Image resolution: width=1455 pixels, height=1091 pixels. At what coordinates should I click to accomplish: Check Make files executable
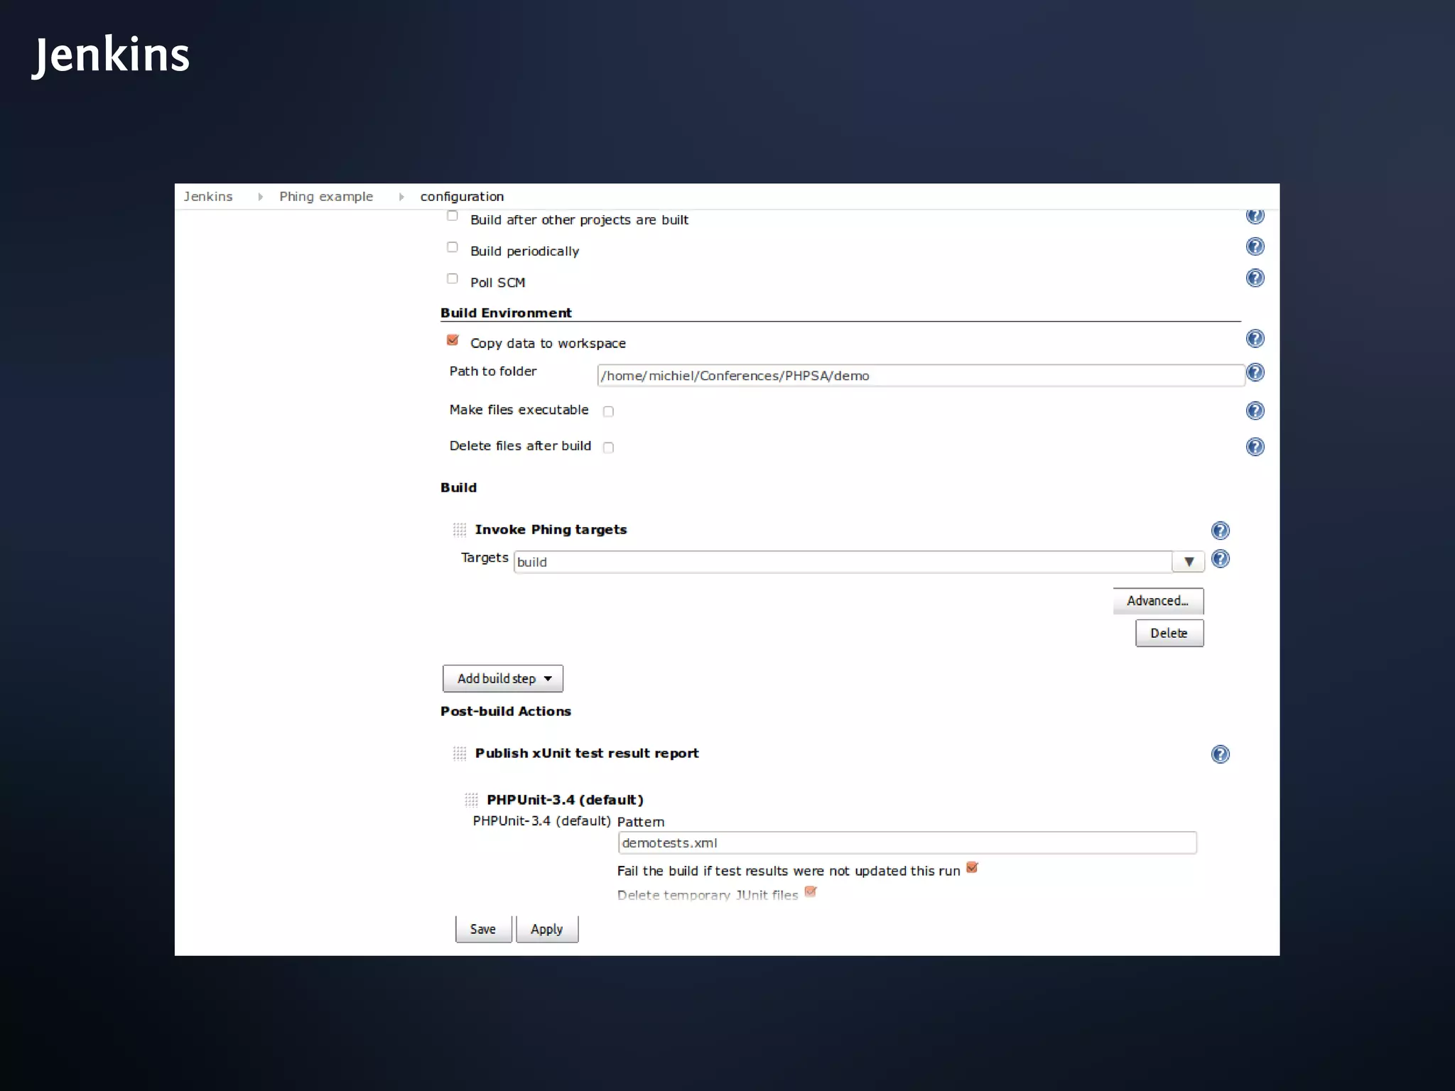[608, 411]
